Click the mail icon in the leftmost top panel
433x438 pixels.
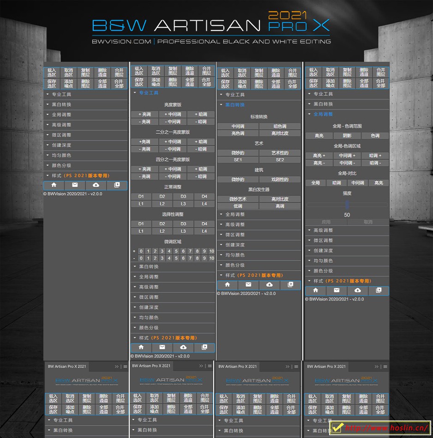pos(75,185)
